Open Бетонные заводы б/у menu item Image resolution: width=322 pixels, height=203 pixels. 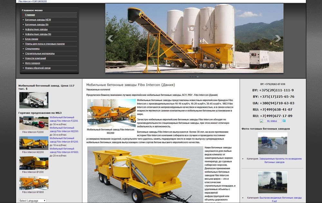[x=37, y=24]
